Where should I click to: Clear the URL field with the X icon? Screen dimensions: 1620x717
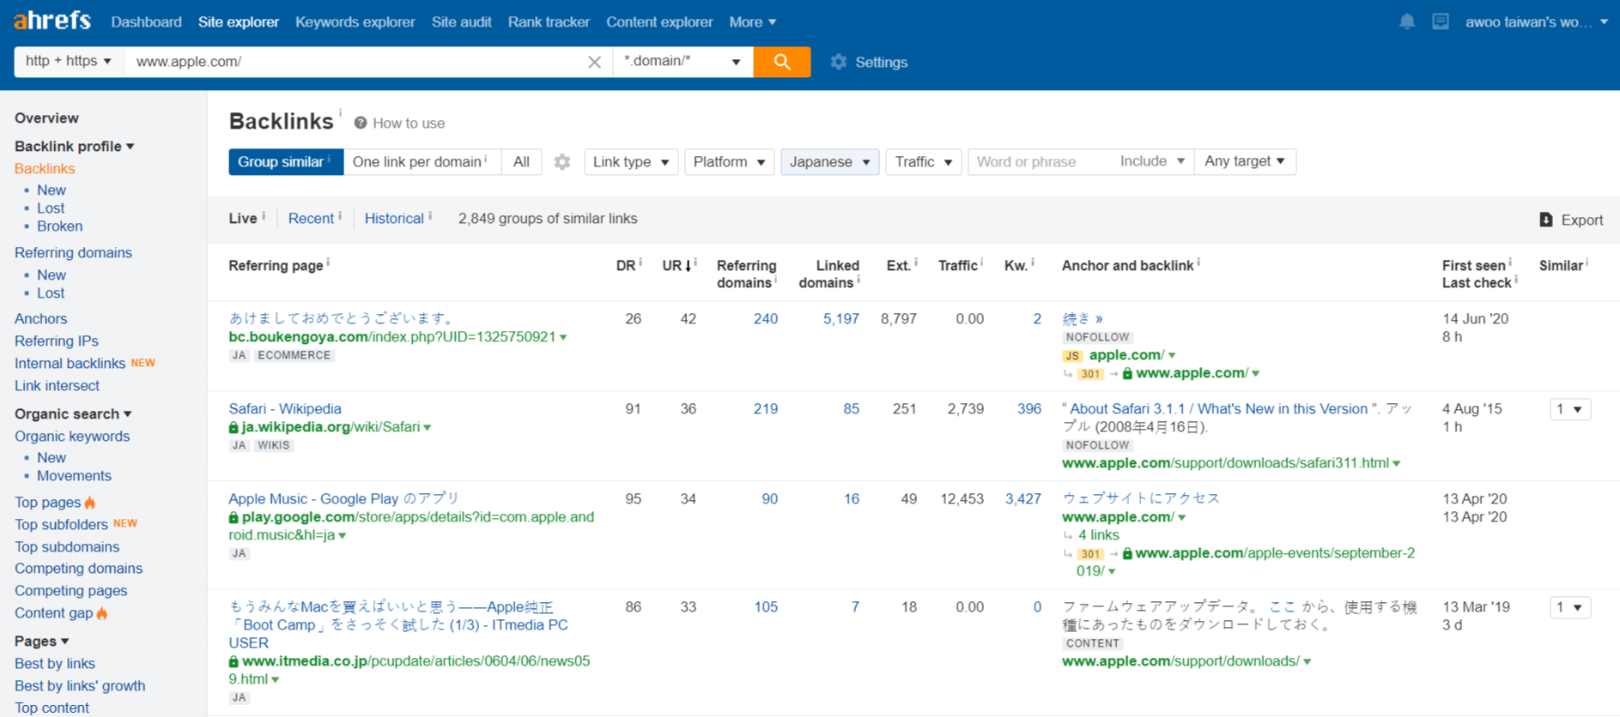pyautogui.click(x=594, y=62)
